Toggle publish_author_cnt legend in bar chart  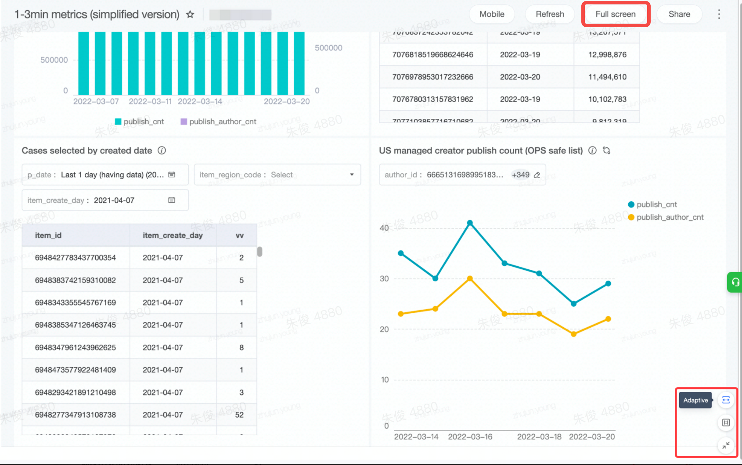pos(219,122)
